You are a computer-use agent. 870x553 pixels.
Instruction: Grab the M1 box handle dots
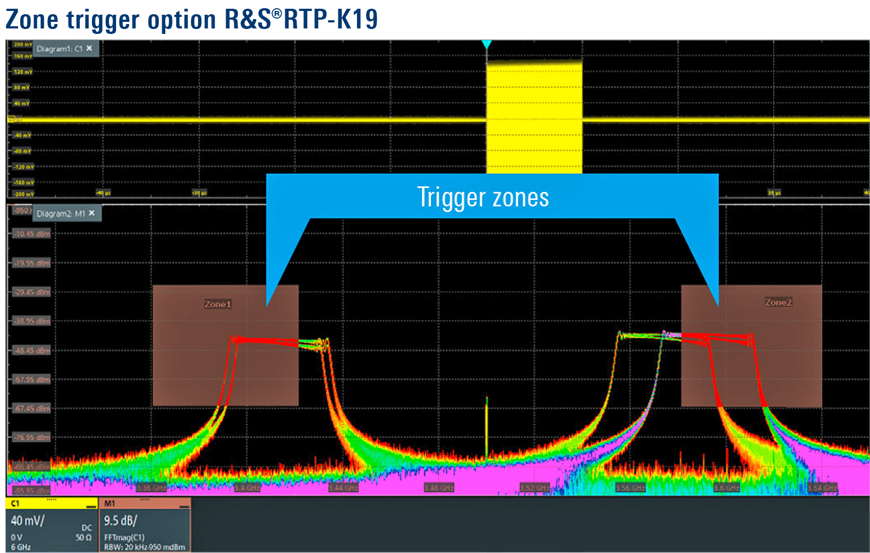tap(145, 499)
